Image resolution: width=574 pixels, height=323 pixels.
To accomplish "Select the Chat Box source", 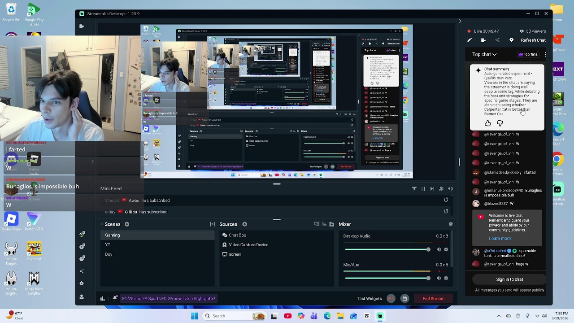I will (277, 235).
